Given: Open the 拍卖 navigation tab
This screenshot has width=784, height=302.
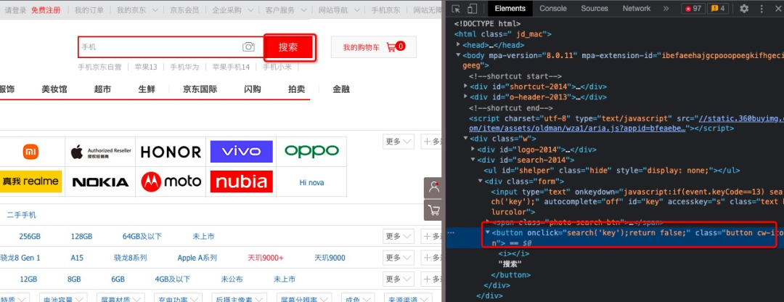Looking at the screenshot, I should [x=296, y=89].
